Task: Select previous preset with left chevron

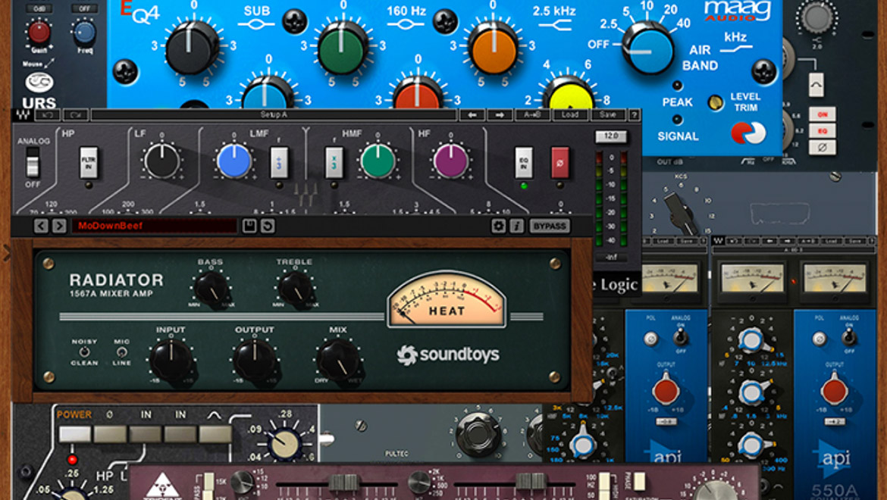Action: 41,226
